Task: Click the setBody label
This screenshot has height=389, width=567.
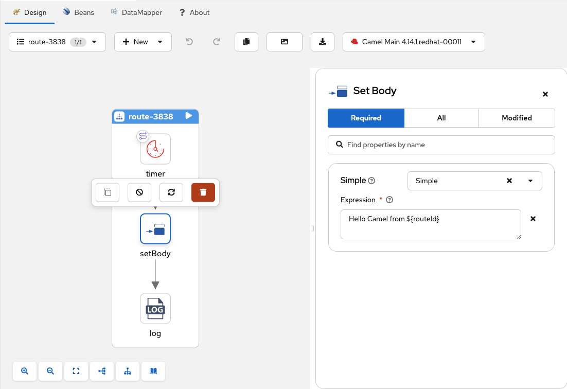Action: [x=155, y=254]
